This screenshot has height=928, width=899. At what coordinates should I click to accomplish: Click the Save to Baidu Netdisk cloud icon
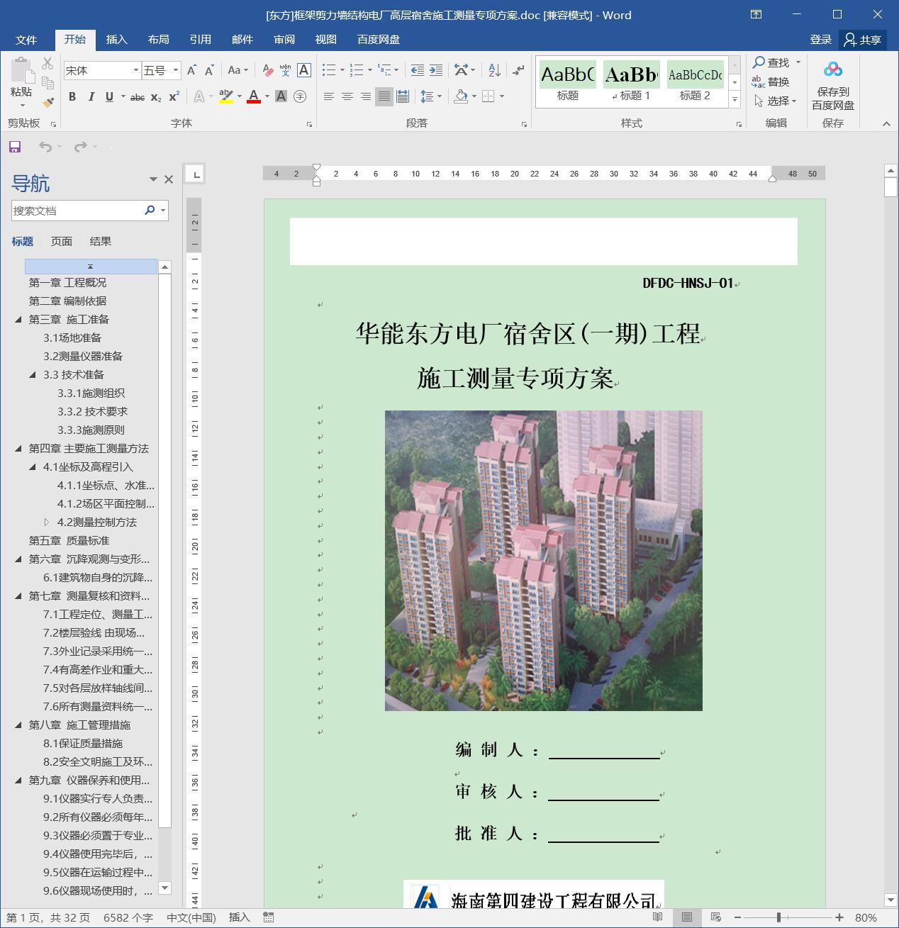click(833, 69)
